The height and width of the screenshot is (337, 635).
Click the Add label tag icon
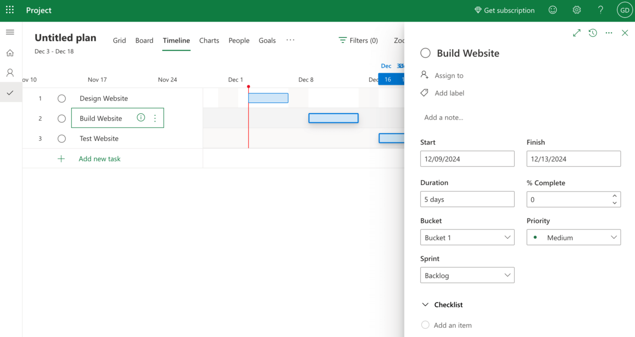(424, 93)
